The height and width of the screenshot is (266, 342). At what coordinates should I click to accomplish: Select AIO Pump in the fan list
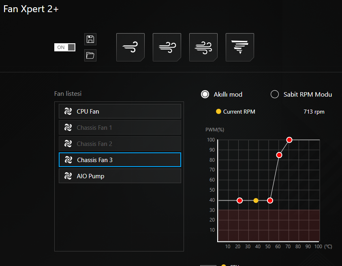coord(120,176)
